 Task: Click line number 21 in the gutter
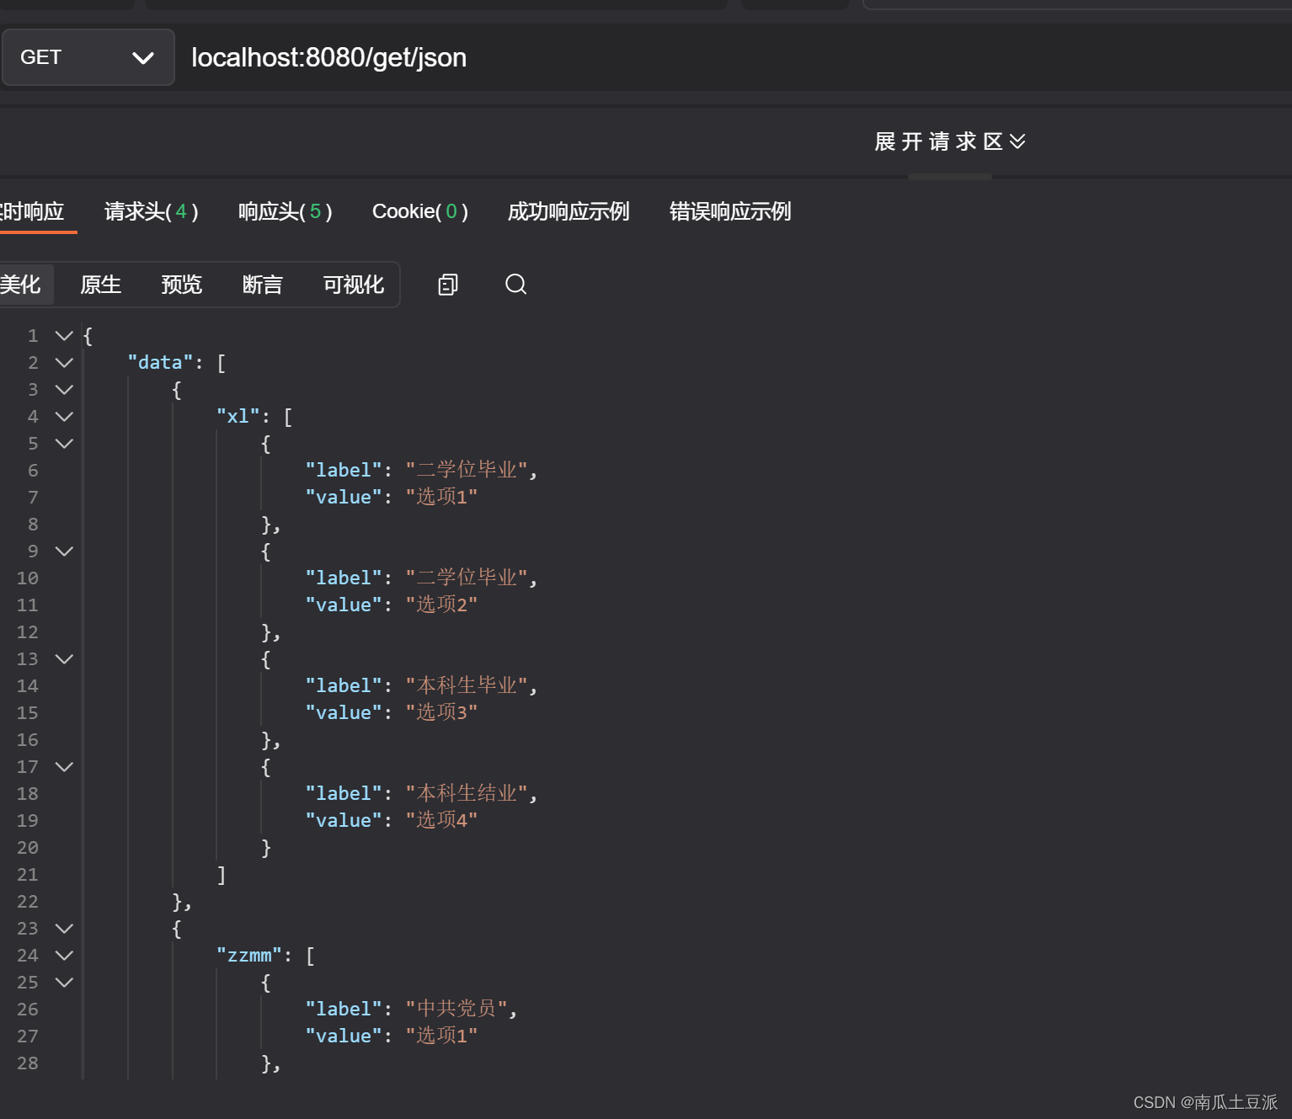point(28,875)
